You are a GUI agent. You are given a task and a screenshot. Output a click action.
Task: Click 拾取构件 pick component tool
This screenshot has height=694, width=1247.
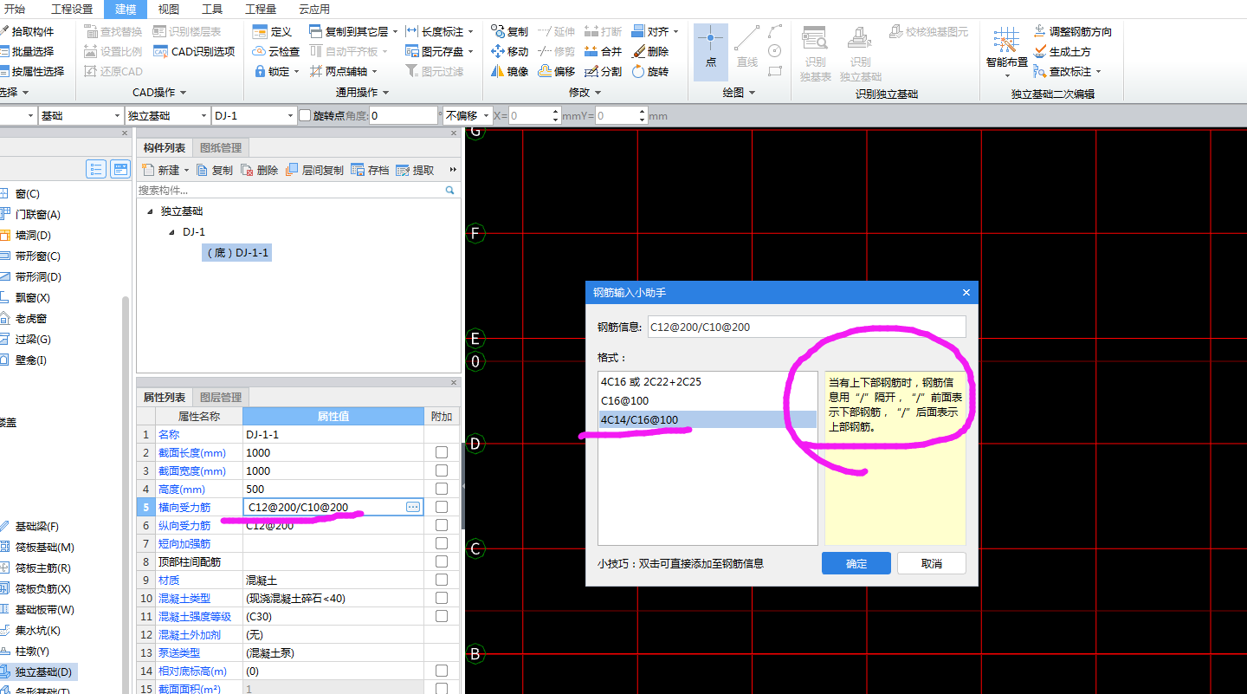point(26,31)
